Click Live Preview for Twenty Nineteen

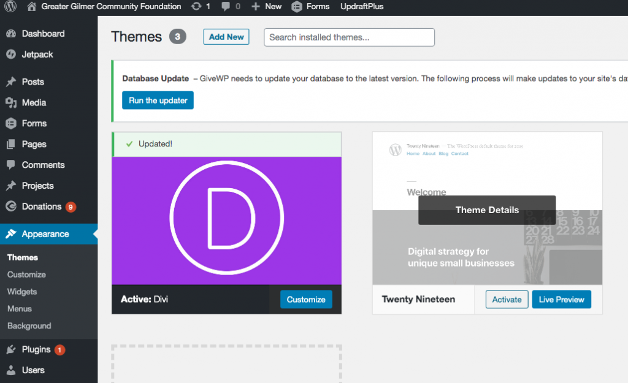(562, 300)
